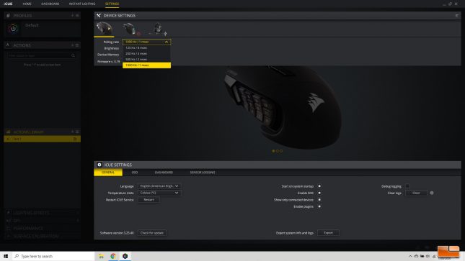The height and width of the screenshot is (261, 465).
Task: Toggle Start on system startup option
Action: click(319, 186)
